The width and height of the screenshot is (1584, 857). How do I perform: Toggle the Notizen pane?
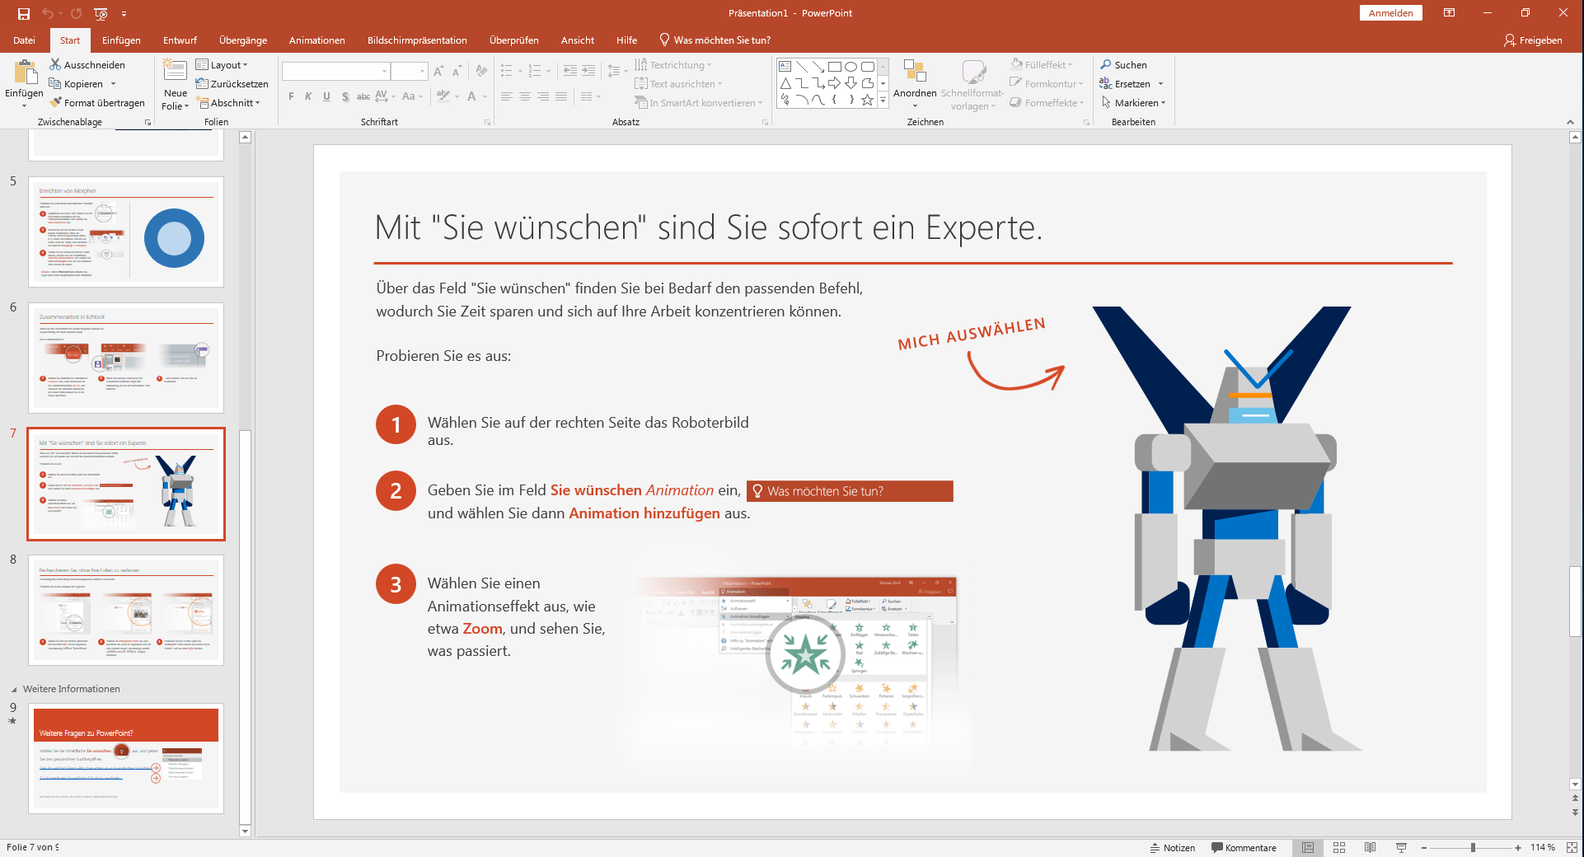1173,847
